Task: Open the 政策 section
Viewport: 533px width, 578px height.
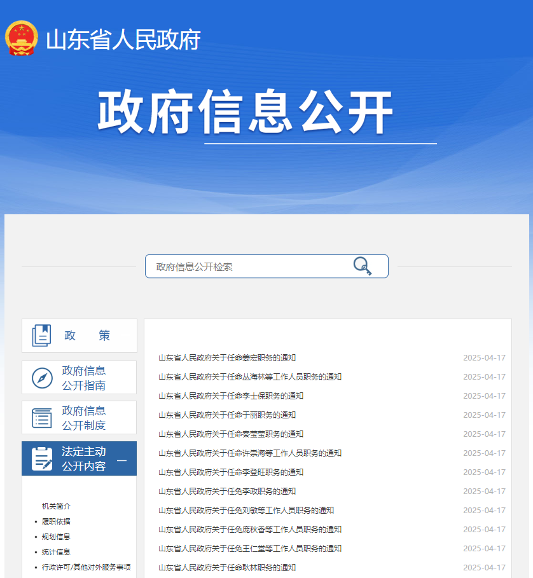Action: (87, 336)
